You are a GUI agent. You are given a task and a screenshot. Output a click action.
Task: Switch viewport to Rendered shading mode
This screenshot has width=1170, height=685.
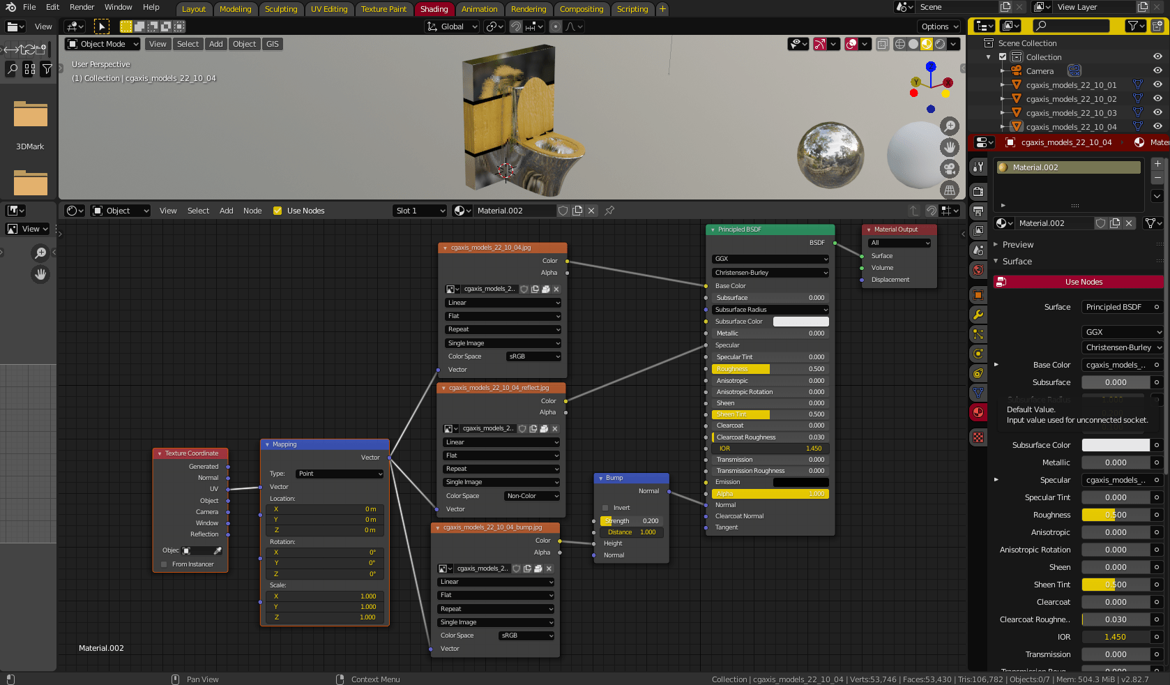(x=940, y=43)
